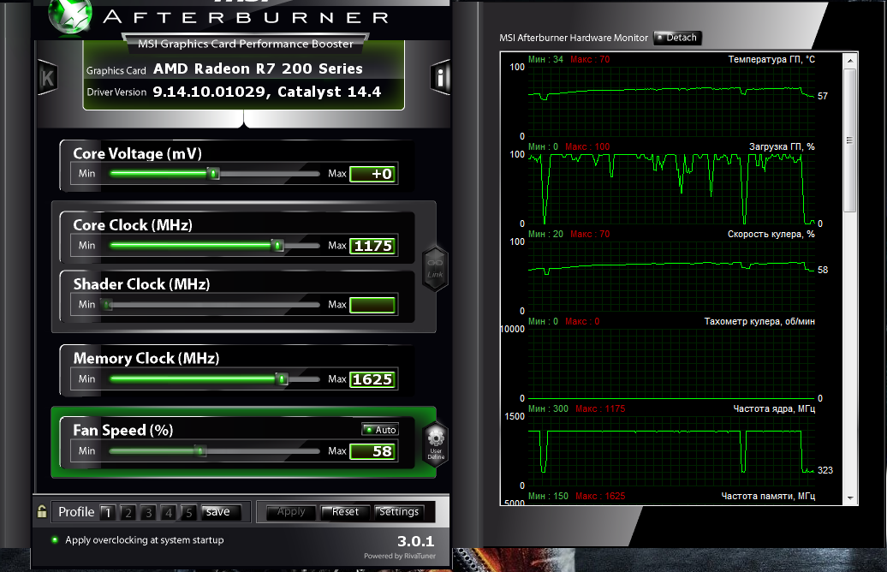Click the Core Clock slider handle
The width and height of the screenshot is (887, 572).
(277, 246)
